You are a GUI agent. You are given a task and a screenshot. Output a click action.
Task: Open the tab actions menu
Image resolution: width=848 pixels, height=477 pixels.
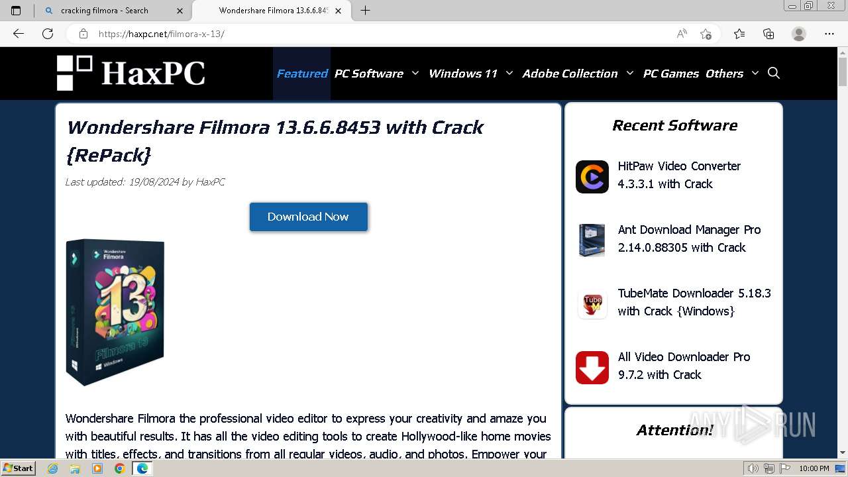16,11
